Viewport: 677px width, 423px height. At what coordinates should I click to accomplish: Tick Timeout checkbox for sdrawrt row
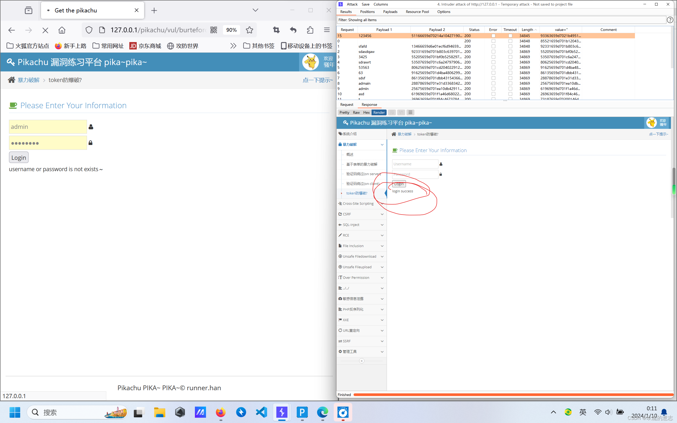point(510,62)
